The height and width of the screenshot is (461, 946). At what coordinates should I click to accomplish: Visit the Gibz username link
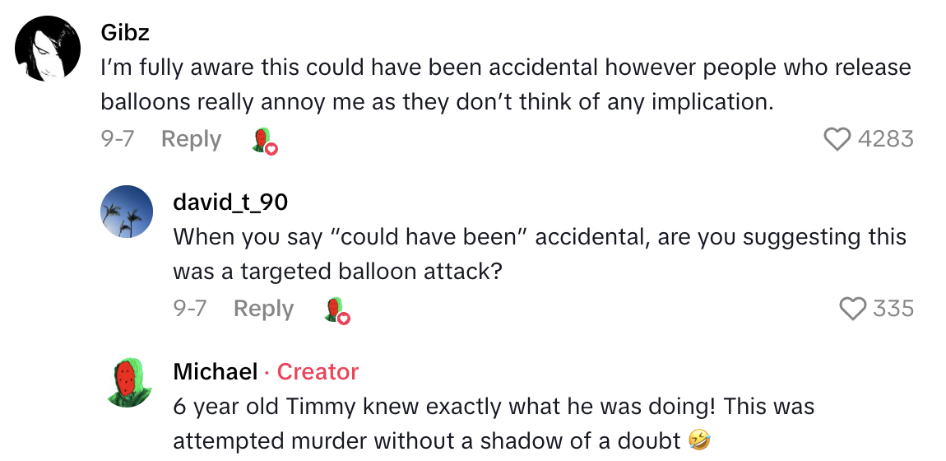124,32
